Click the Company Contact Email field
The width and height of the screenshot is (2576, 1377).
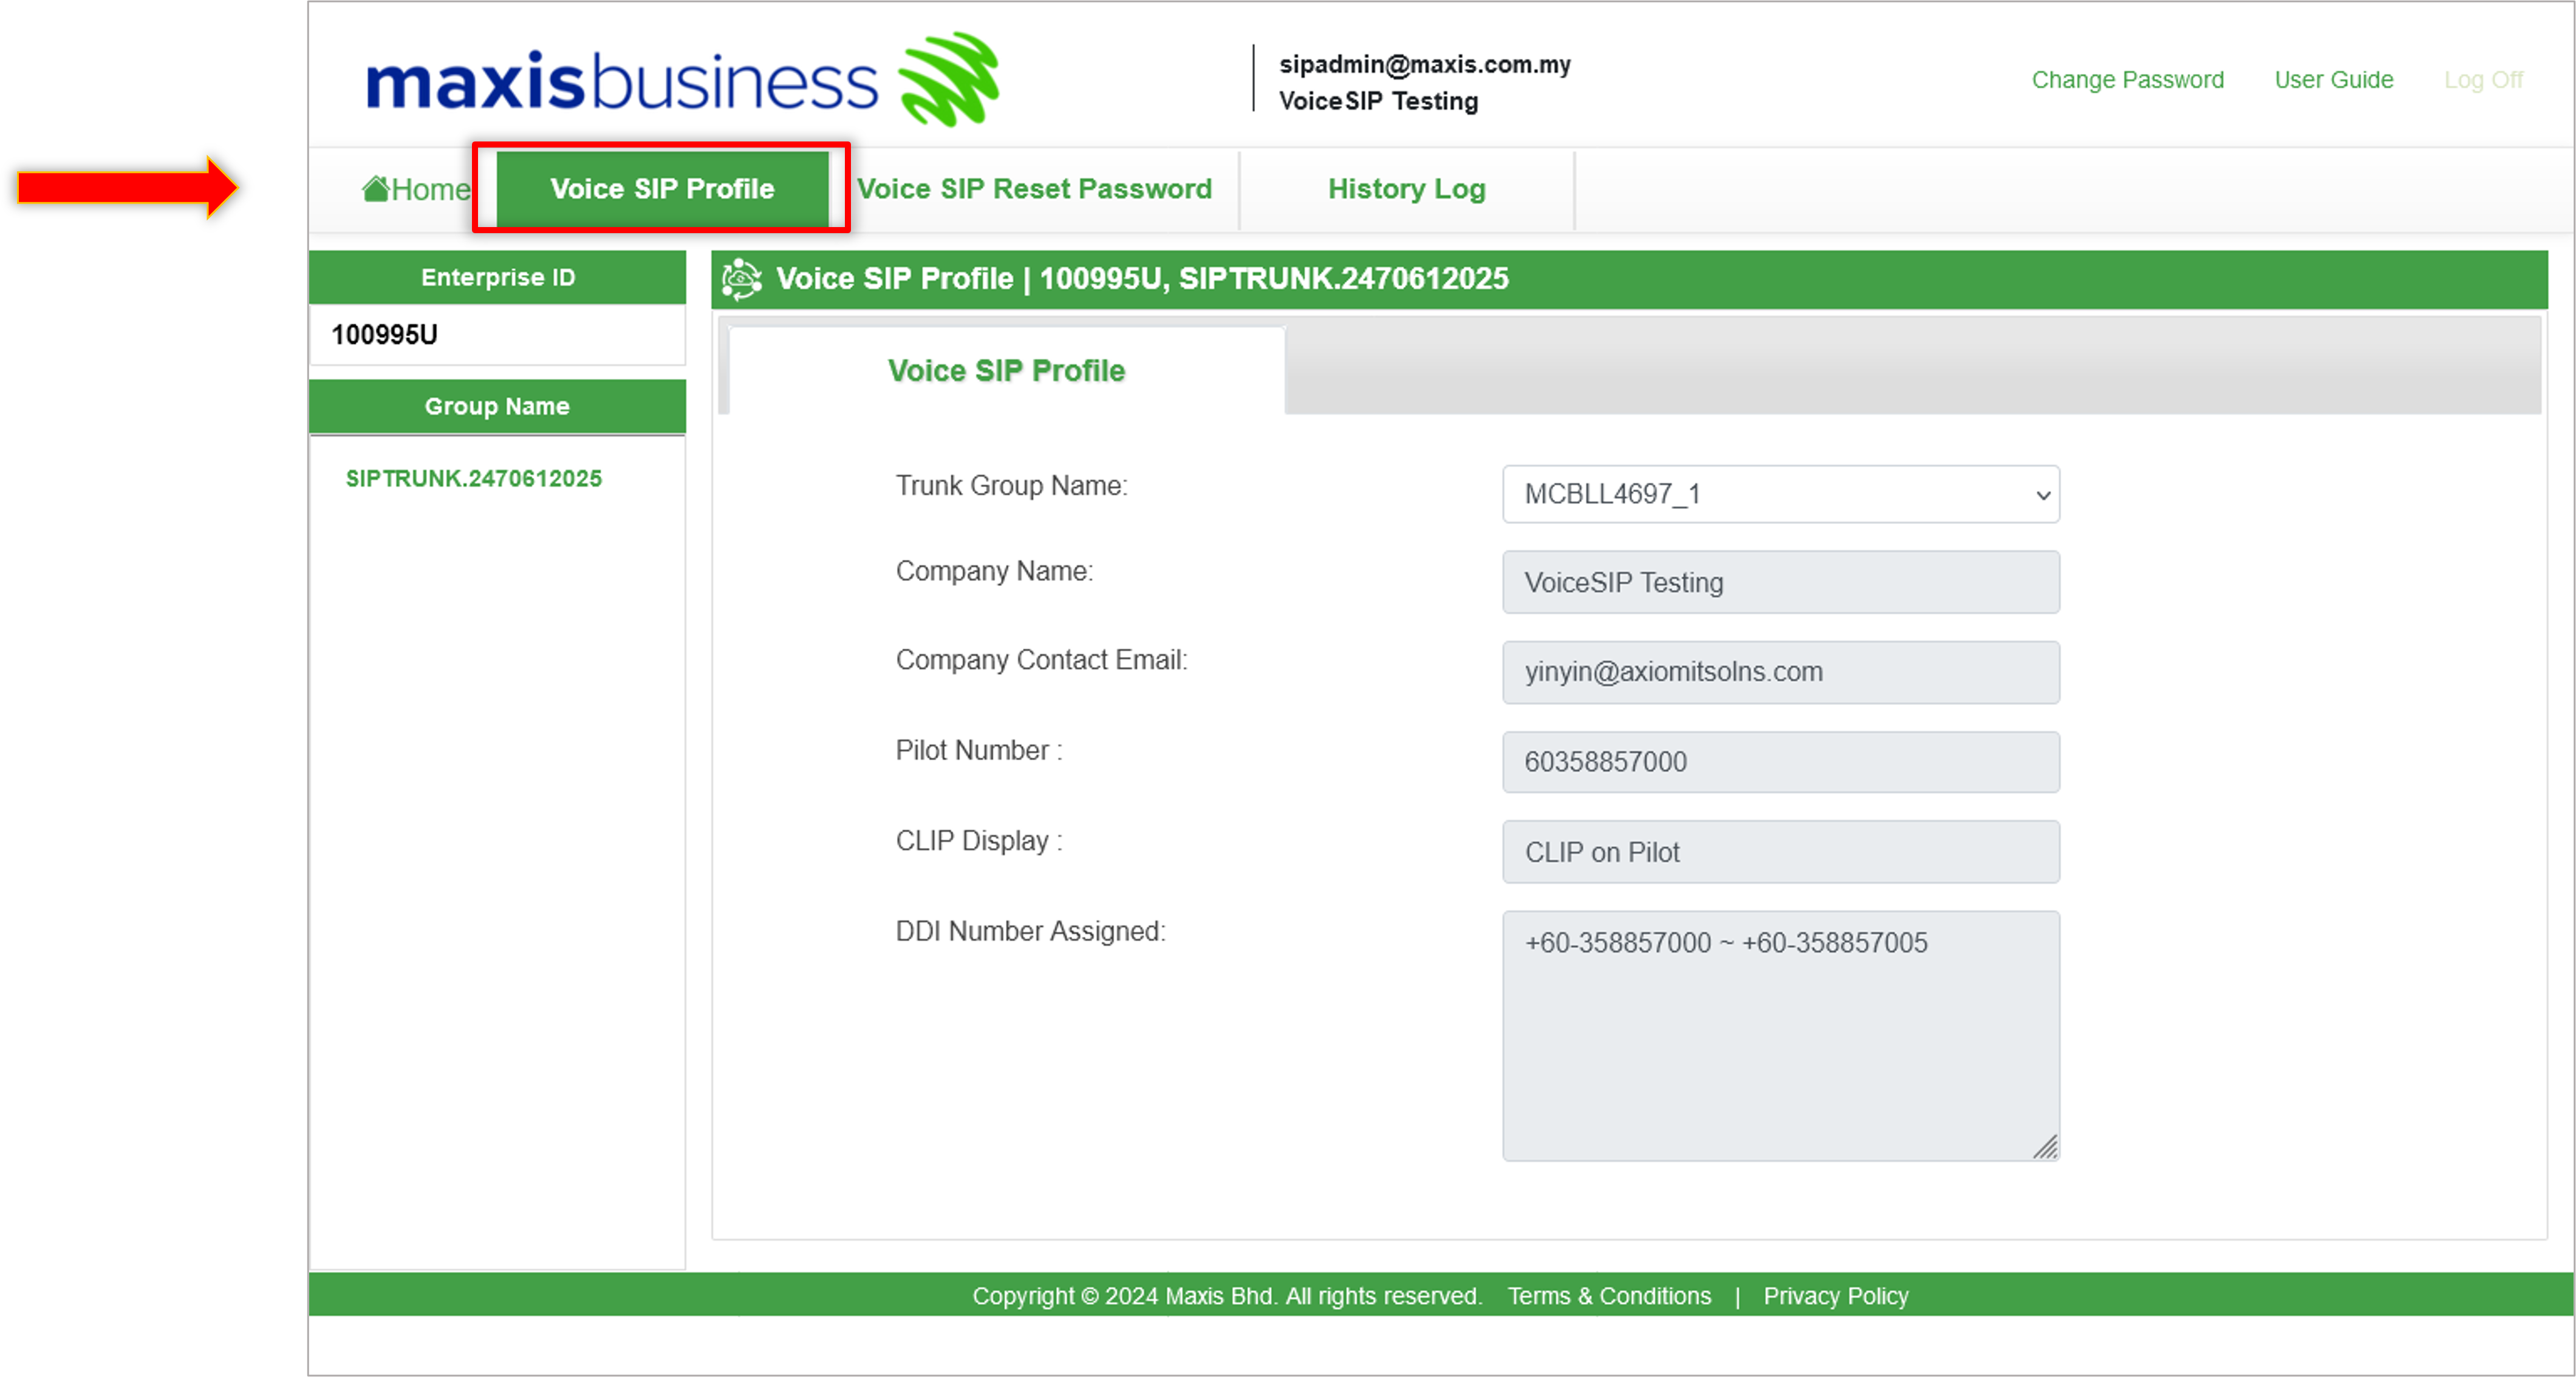click(x=1779, y=673)
